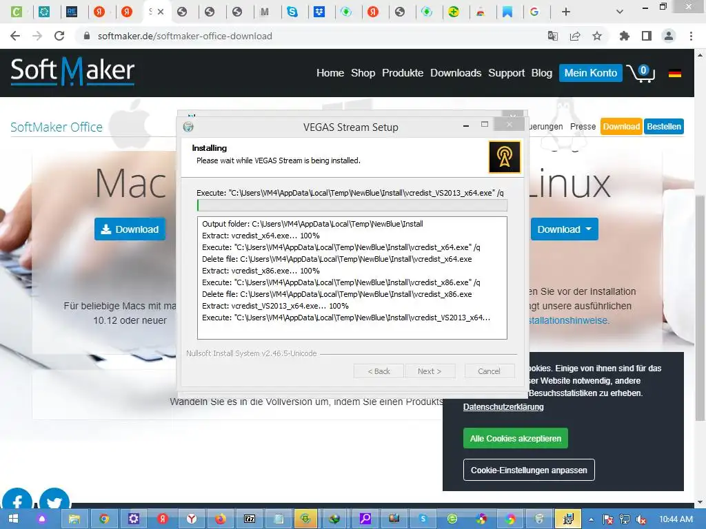Open the Downloads menu item

click(456, 73)
